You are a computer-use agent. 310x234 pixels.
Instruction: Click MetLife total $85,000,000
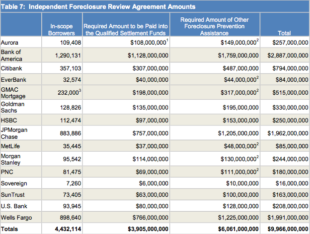[x=292, y=146]
